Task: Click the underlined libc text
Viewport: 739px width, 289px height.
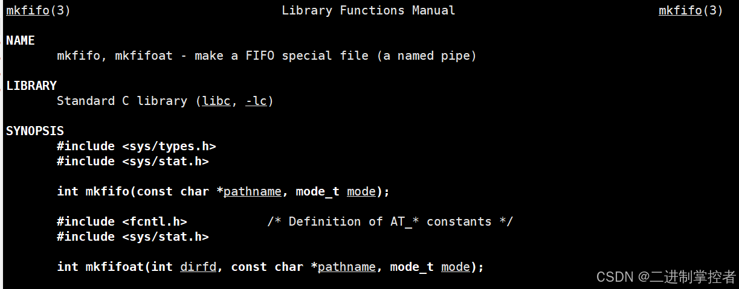Action: 216,101
